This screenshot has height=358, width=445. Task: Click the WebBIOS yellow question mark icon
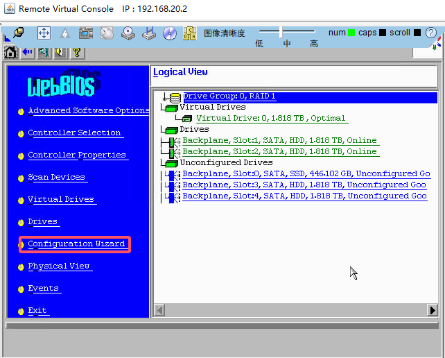(x=77, y=53)
